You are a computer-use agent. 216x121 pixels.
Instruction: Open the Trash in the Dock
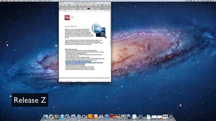(171, 117)
